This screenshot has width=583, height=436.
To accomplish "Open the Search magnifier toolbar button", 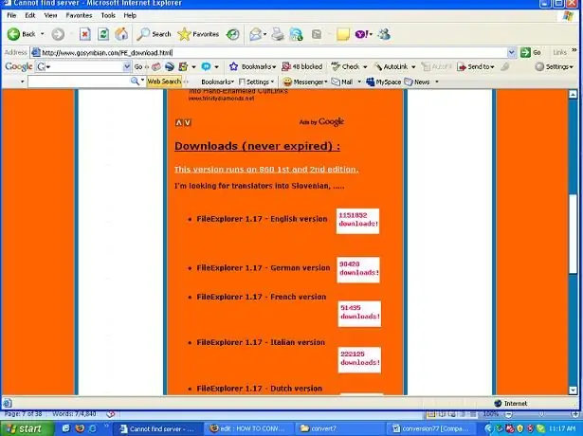I will pyautogui.click(x=154, y=34).
